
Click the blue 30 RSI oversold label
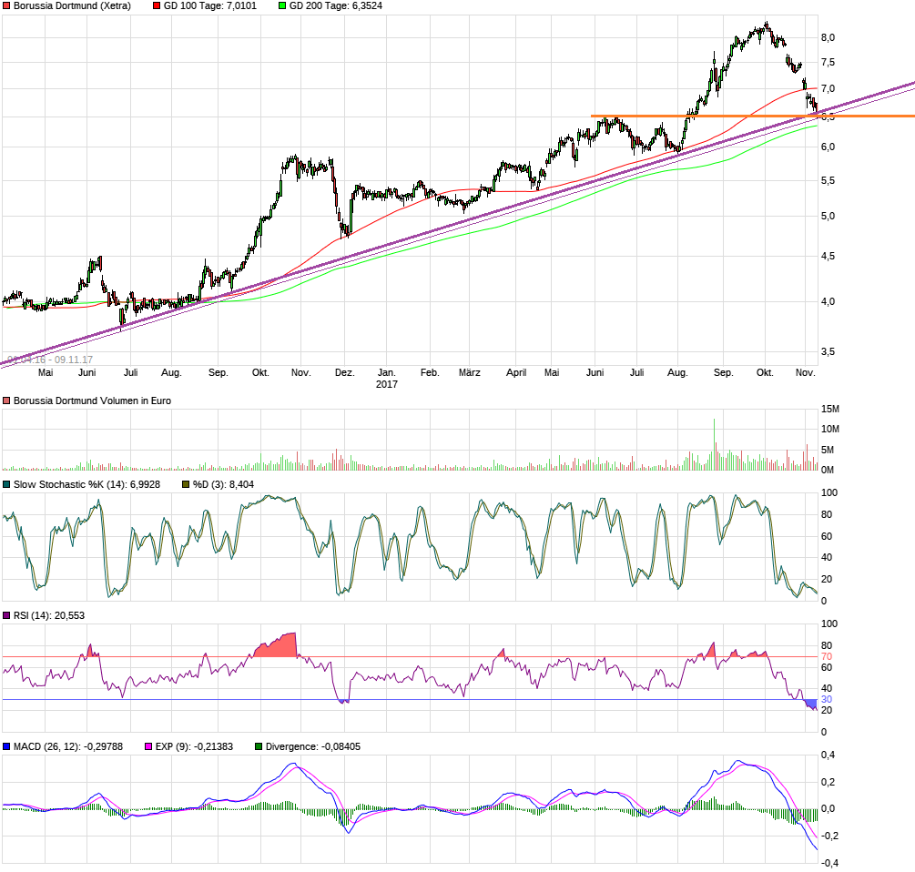827,699
